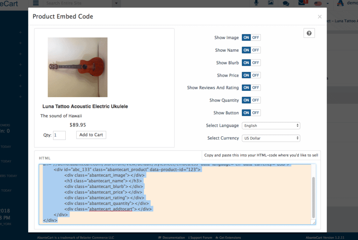Toggle the Show Quantity switch
The image size is (358, 240).
pos(251,100)
